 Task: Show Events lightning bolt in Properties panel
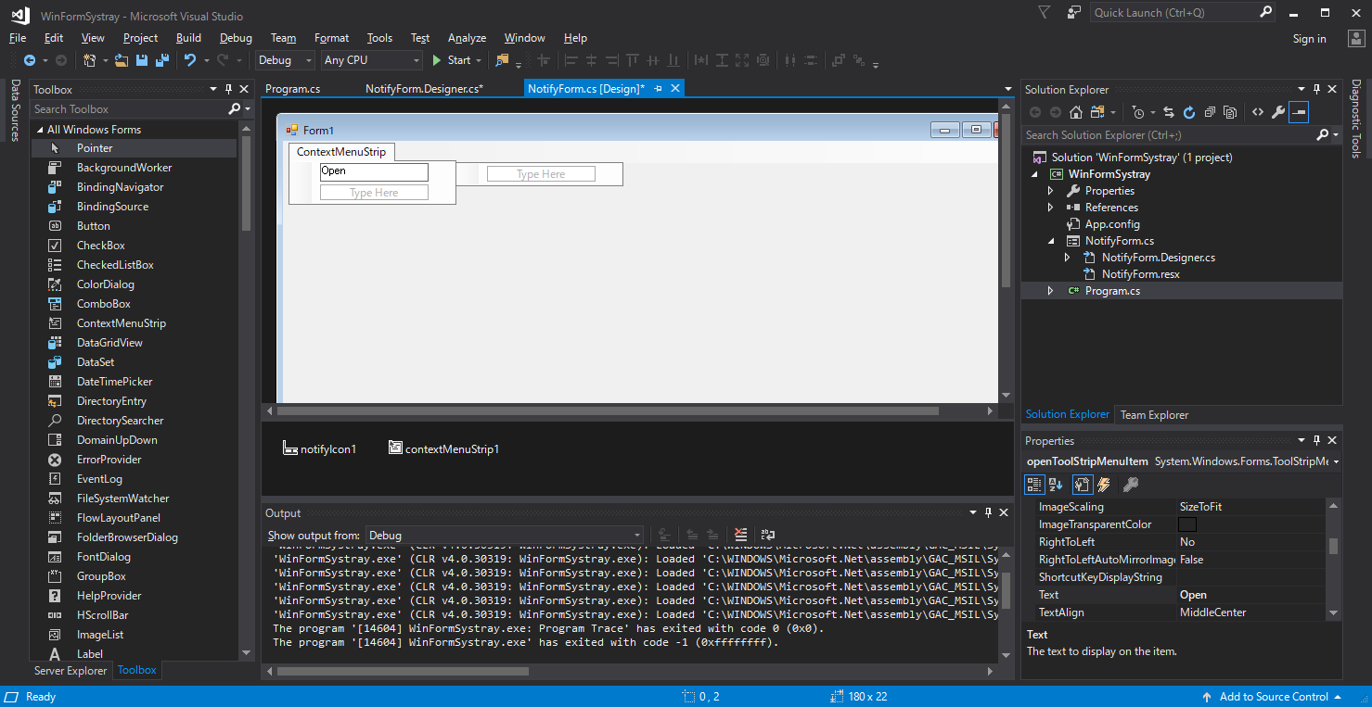coord(1104,485)
